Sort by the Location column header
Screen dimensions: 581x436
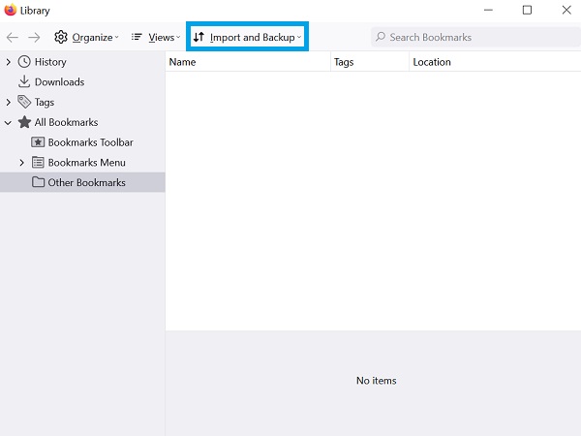(492, 62)
